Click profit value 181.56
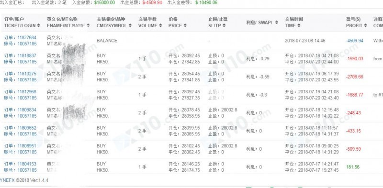The height and width of the screenshot is (188, 383). click(x=353, y=167)
